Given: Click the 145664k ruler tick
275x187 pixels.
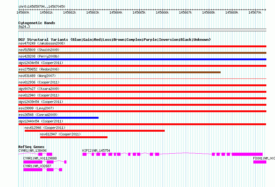Looking at the screenshot, I should [x=116, y=12].
